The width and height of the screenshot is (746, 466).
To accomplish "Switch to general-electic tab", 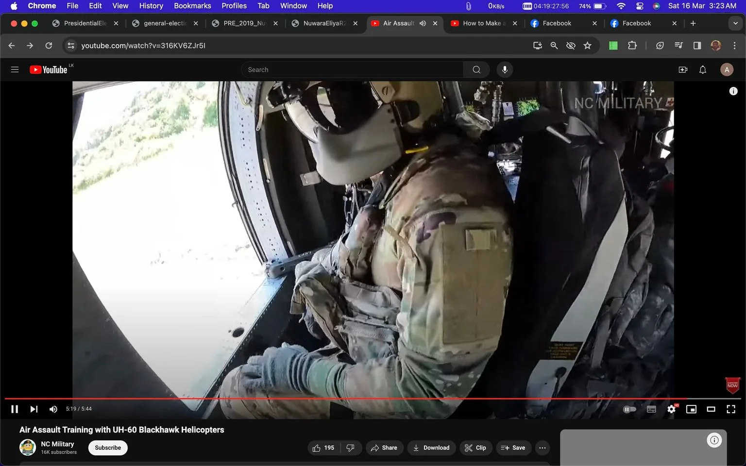I will (x=165, y=23).
